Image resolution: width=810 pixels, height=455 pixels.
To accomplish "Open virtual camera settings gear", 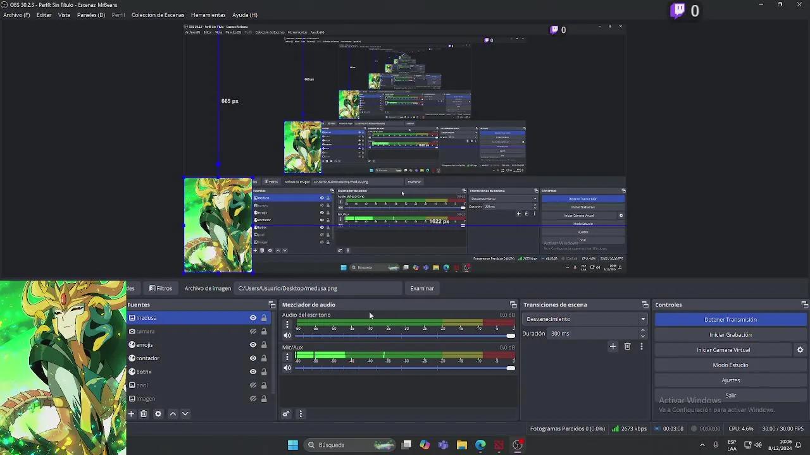I will (x=800, y=350).
